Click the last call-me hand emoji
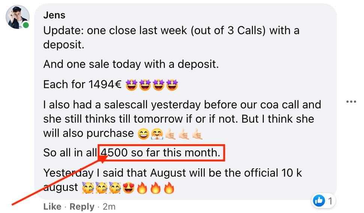Viewport: 364px width, 213px height. [197, 133]
